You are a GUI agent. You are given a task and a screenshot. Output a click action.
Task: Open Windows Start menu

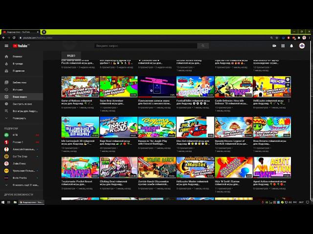click(x=3, y=202)
